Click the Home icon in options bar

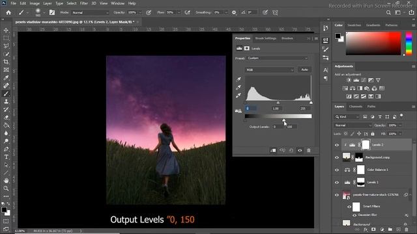[x=8, y=12]
